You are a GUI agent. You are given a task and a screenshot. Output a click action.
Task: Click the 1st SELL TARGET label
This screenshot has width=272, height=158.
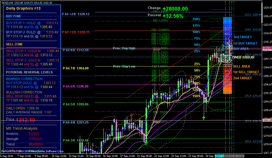pyautogui.click(x=246, y=72)
